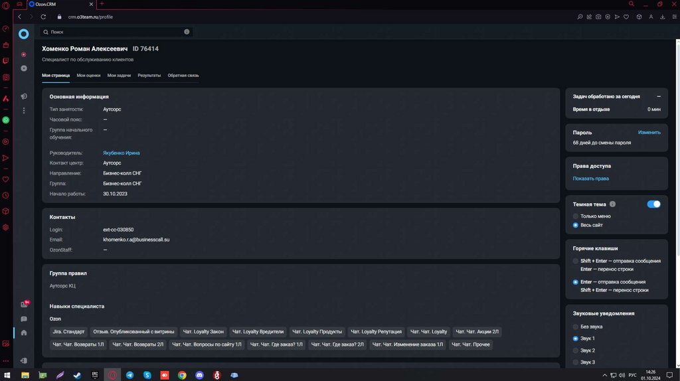Click logout icon at CRM sidebar bottom
This screenshot has width=680, height=381.
(24, 360)
